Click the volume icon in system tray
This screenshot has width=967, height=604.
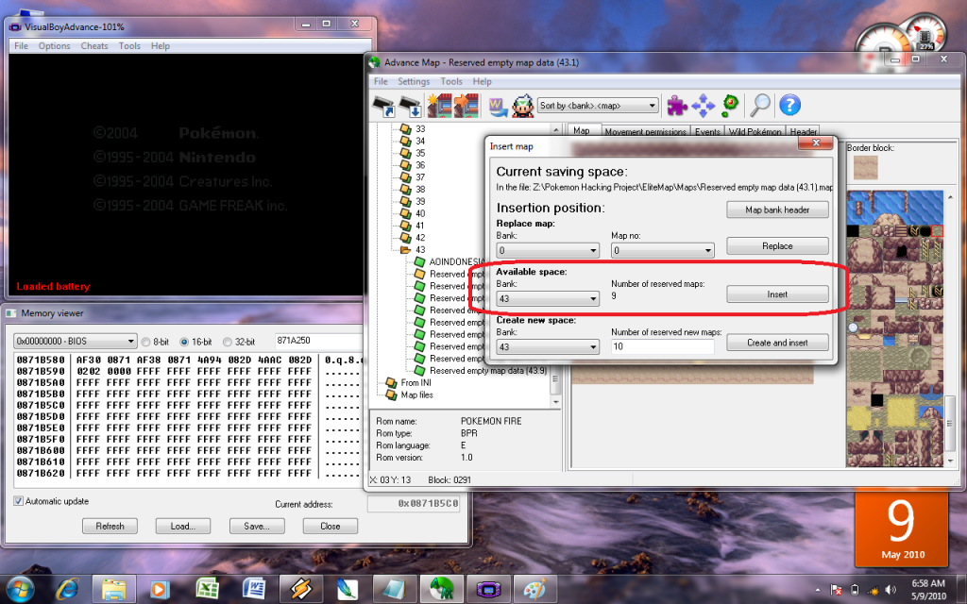pos(890,590)
